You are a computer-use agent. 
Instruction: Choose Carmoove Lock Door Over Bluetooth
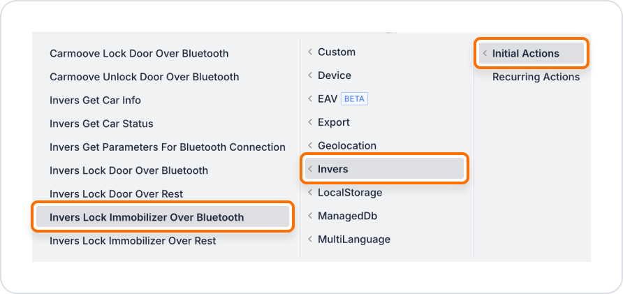pos(139,53)
